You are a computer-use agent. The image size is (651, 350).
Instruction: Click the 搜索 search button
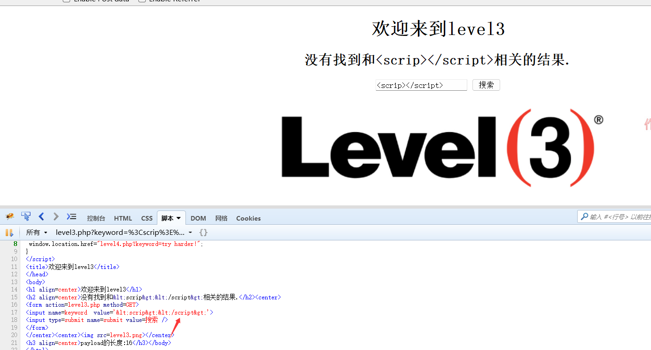486,85
